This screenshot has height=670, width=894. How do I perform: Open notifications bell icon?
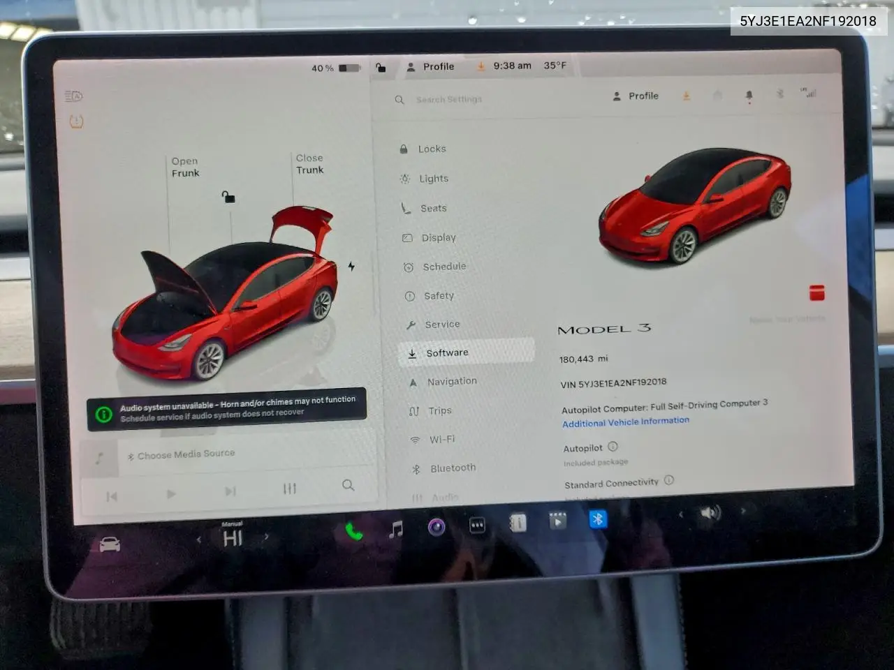coord(749,95)
